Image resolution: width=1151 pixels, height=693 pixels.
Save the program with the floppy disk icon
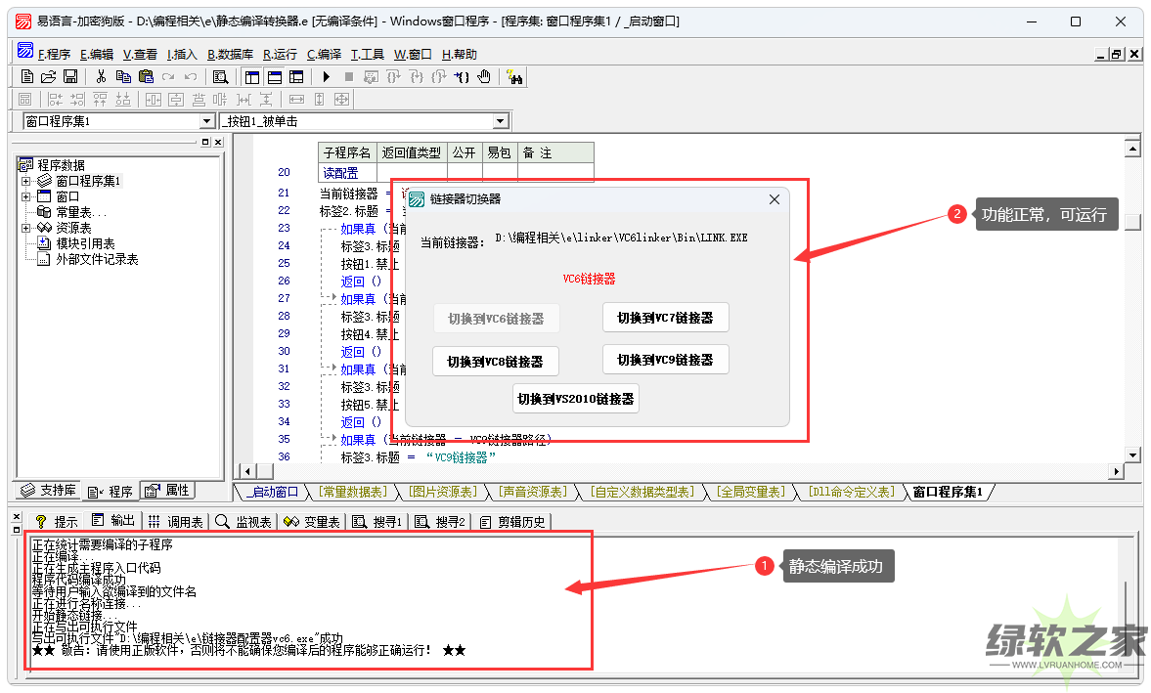(69, 76)
